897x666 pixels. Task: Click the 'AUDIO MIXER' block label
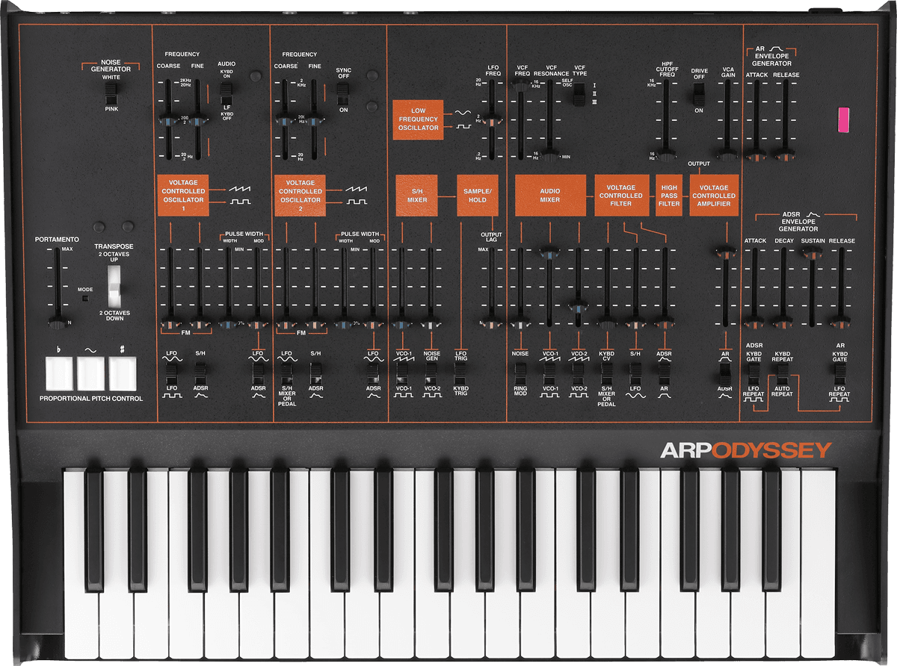point(550,196)
